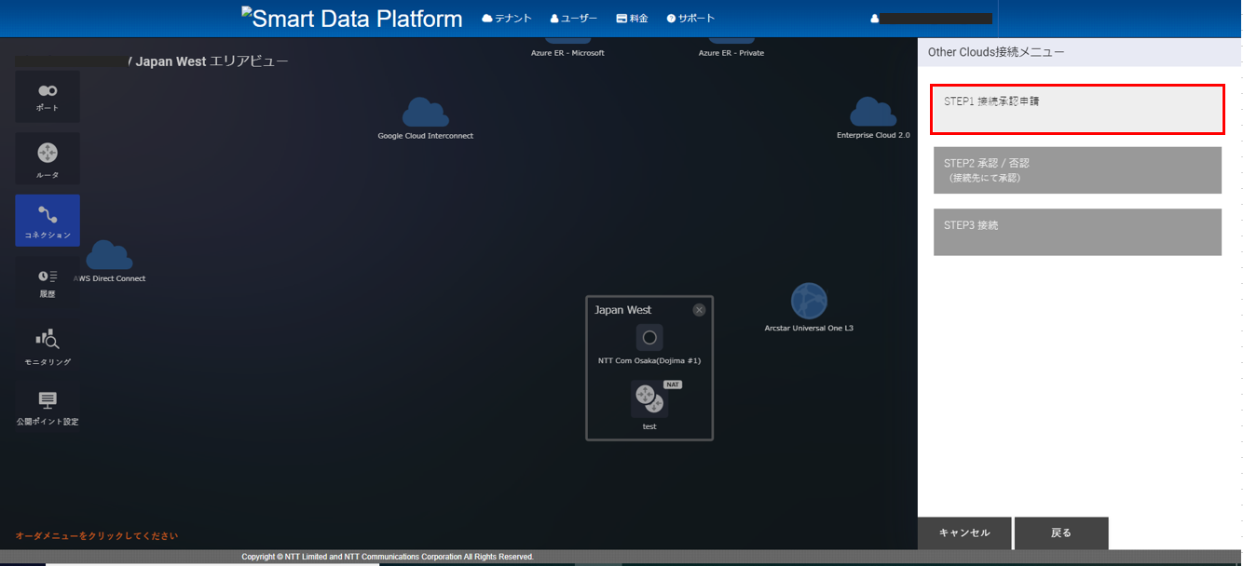Open the テナント menu
The image size is (1243, 566).
point(507,19)
